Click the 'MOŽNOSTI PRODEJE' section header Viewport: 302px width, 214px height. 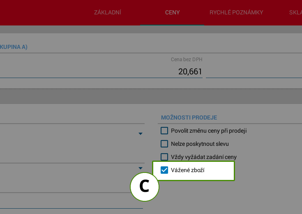[189, 117]
